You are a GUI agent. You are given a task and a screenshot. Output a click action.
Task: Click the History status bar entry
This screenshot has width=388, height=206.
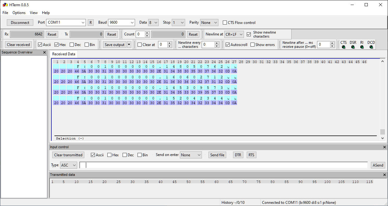[233, 203]
